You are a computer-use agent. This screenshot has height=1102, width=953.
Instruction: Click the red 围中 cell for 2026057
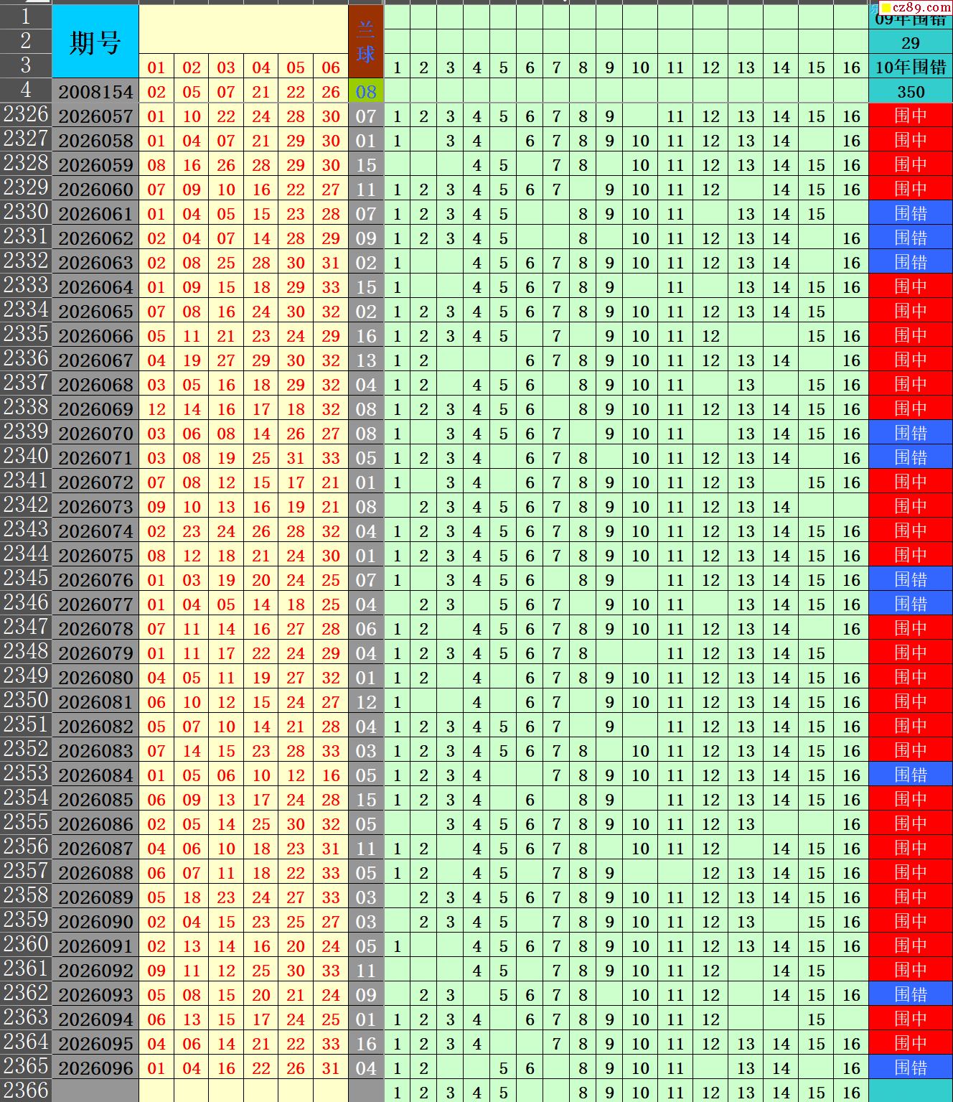point(911,116)
